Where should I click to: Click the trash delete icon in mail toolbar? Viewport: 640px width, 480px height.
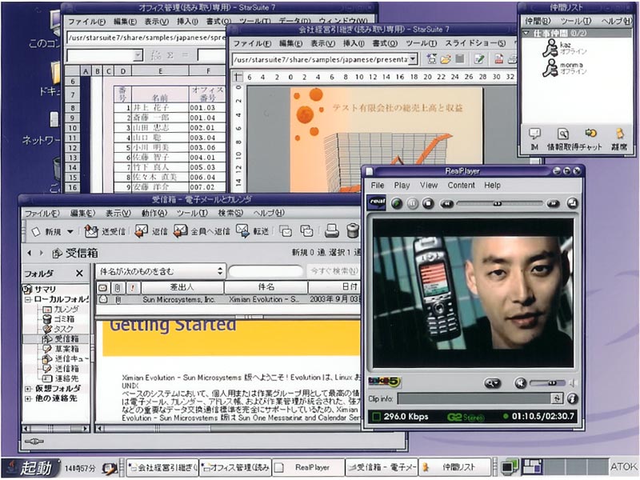(x=353, y=231)
